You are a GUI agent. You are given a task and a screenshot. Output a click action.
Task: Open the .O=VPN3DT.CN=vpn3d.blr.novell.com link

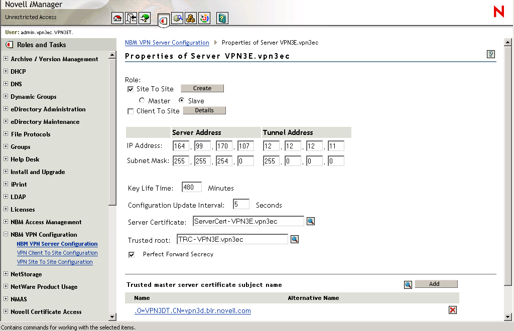pos(193,311)
